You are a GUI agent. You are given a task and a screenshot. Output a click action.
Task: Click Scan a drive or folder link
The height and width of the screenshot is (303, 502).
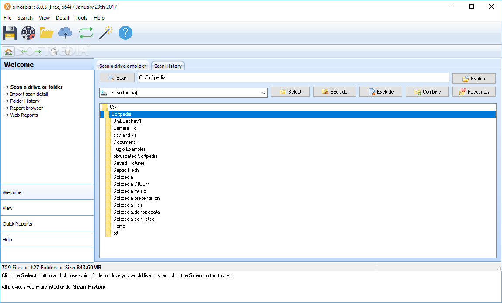pos(36,87)
